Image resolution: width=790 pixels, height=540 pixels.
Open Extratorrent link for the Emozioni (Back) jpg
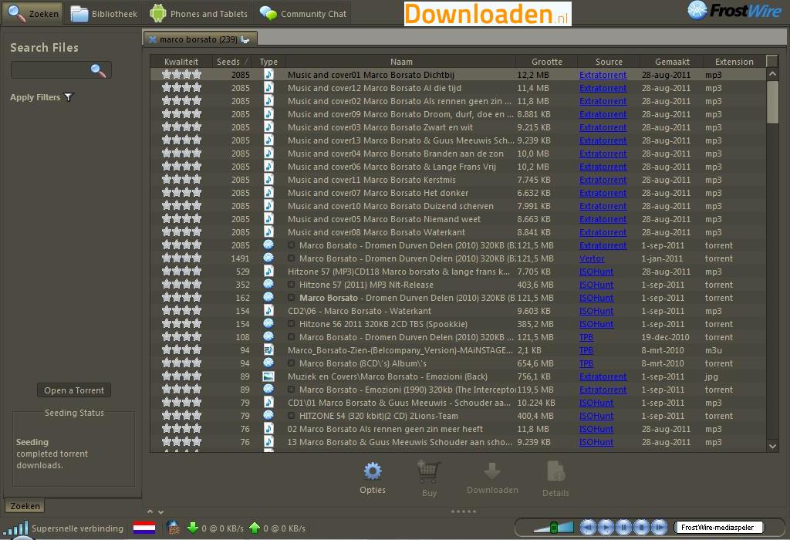(603, 376)
